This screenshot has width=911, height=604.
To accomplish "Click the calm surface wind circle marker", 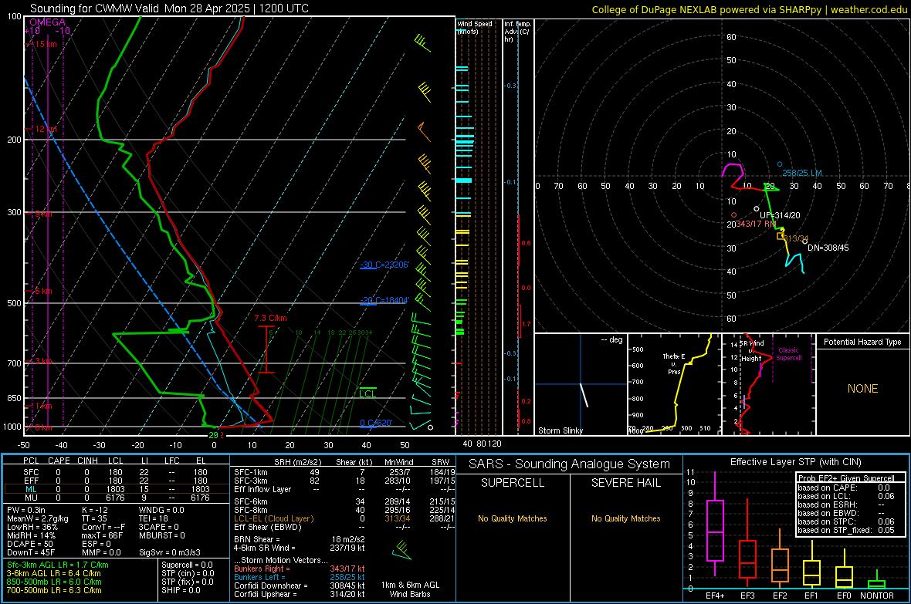I will pos(430,427).
